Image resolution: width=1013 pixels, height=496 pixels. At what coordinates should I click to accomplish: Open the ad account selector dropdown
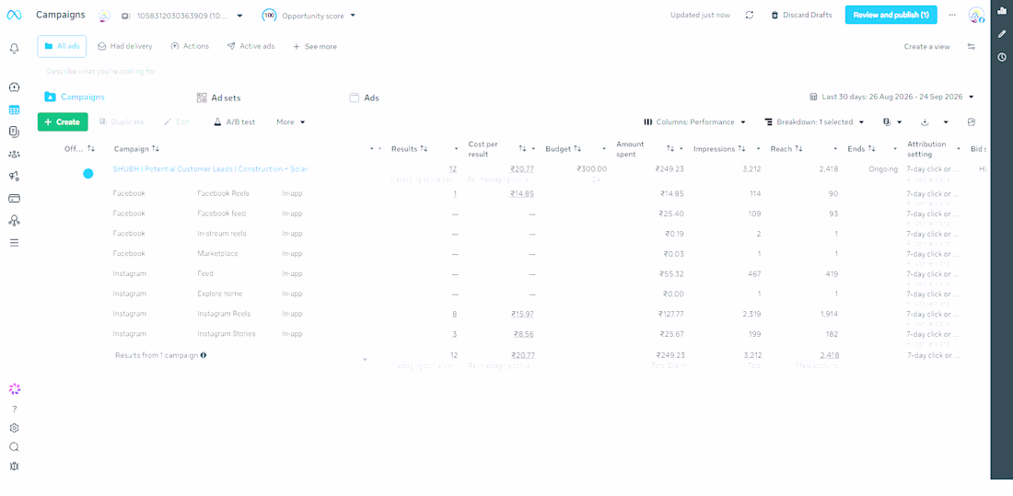coord(182,16)
